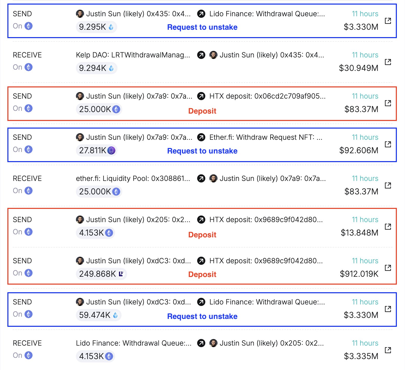Click the Ethereum chain icon in the Kelp DAO row
This screenshot has height=370, width=405.
coord(29,67)
